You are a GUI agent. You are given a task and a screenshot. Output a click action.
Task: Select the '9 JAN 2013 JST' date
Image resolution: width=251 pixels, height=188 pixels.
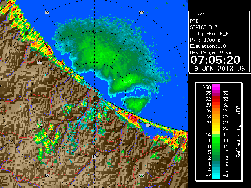click(221, 69)
